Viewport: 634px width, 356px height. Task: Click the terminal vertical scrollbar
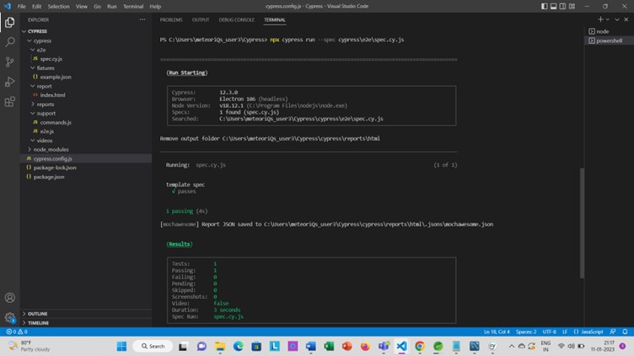pyautogui.click(x=582, y=223)
